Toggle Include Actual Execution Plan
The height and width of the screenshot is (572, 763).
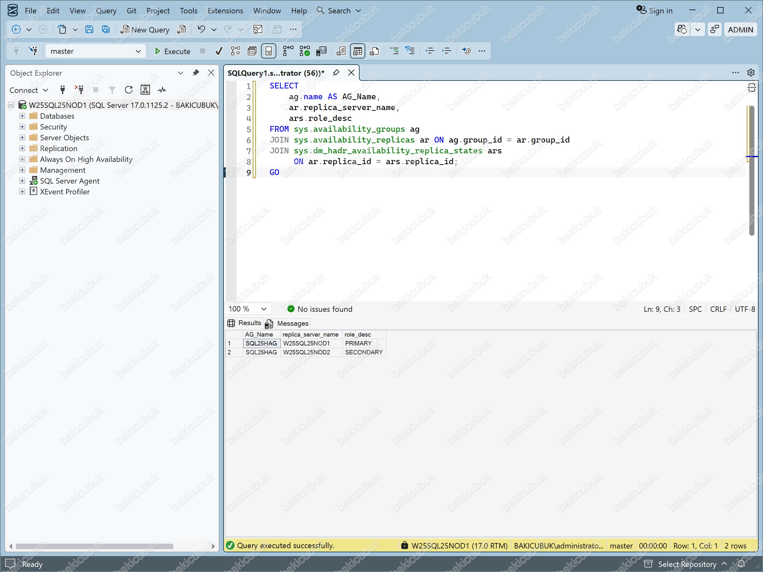288,51
